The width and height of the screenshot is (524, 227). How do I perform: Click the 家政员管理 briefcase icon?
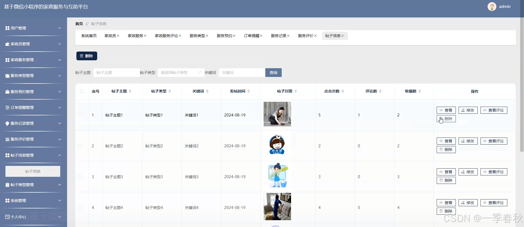pyautogui.click(x=7, y=44)
